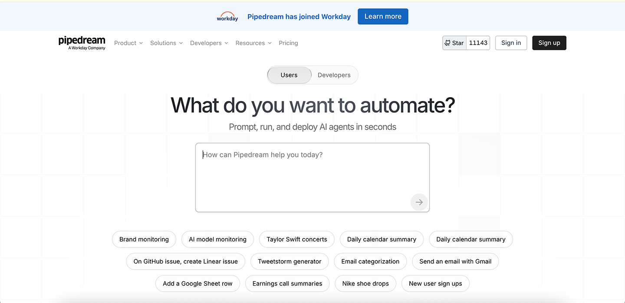The width and height of the screenshot is (625, 303).
Task: Click the Sign up button
Action: [x=549, y=43]
